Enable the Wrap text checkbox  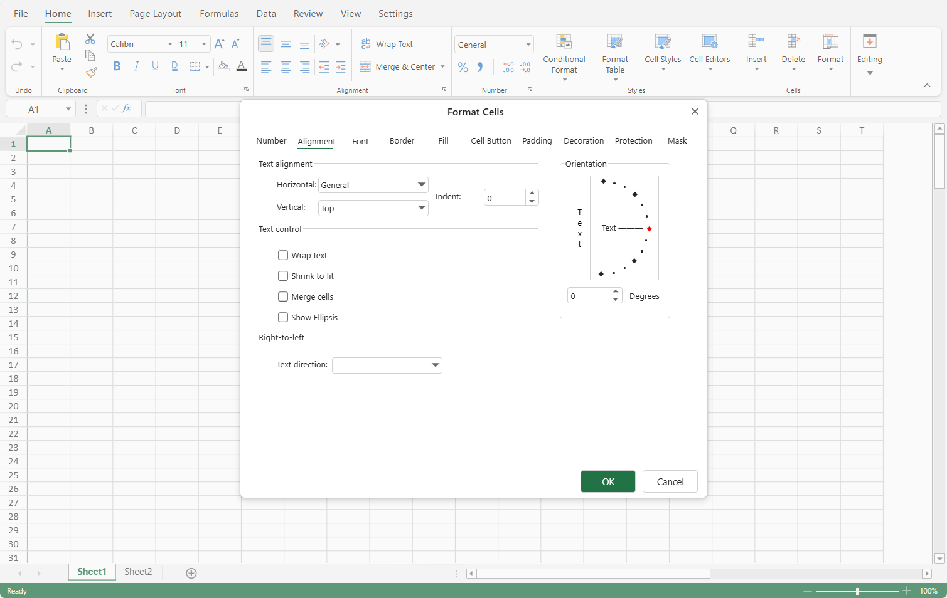pos(283,255)
